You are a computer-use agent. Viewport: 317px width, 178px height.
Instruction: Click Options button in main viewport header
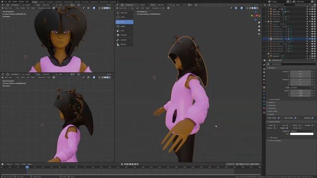tap(257, 5)
